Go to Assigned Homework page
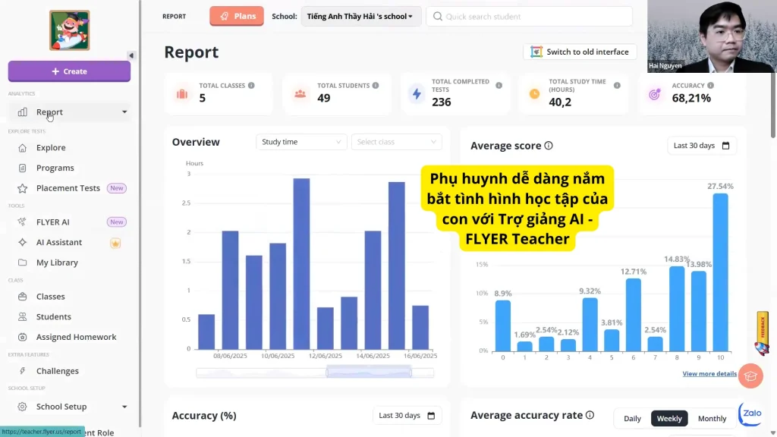The width and height of the screenshot is (777, 437). pyautogui.click(x=76, y=337)
